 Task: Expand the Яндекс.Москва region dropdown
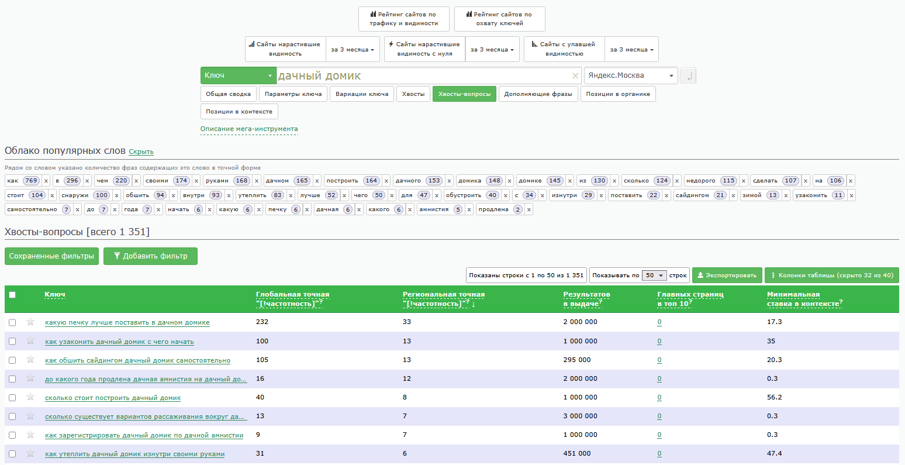631,75
